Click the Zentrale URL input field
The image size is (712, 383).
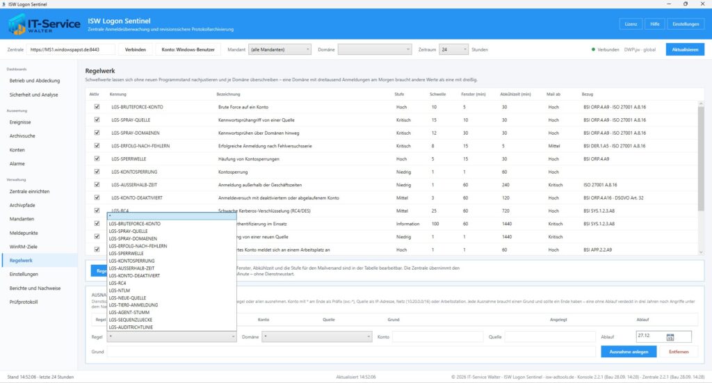71,49
